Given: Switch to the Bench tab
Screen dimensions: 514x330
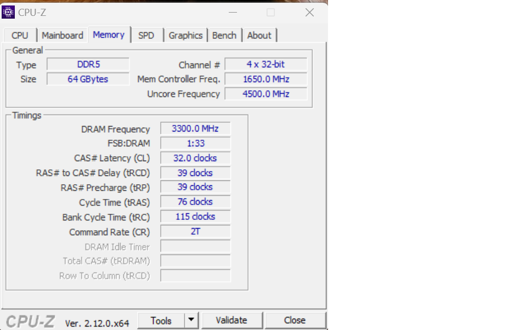Looking at the screenshot, I should pos(224,36).
